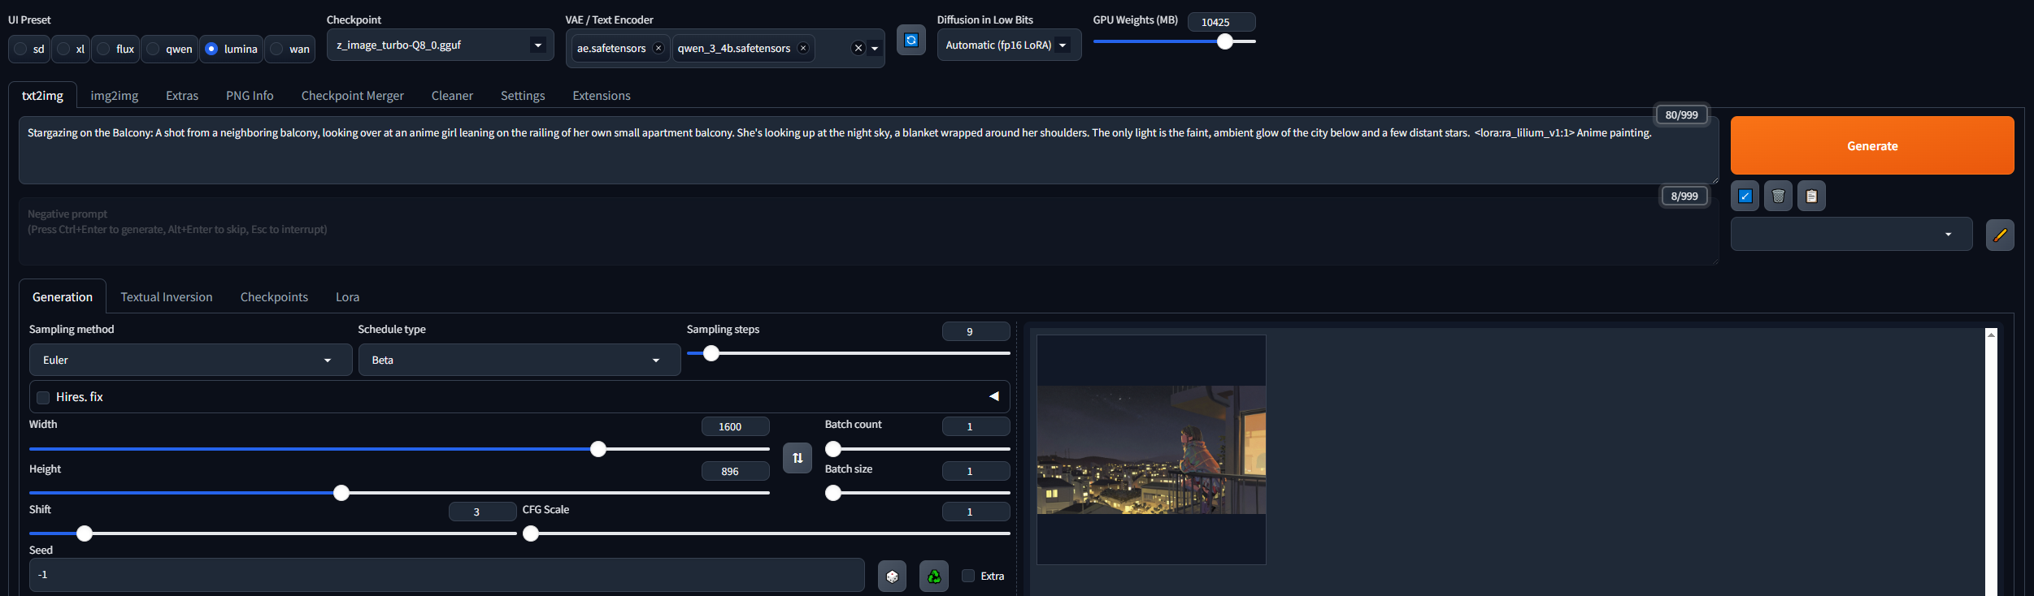Click the CFG Scale value field
The width and height of the screenshot is (2034, 596).
click(x=976, y=512)
